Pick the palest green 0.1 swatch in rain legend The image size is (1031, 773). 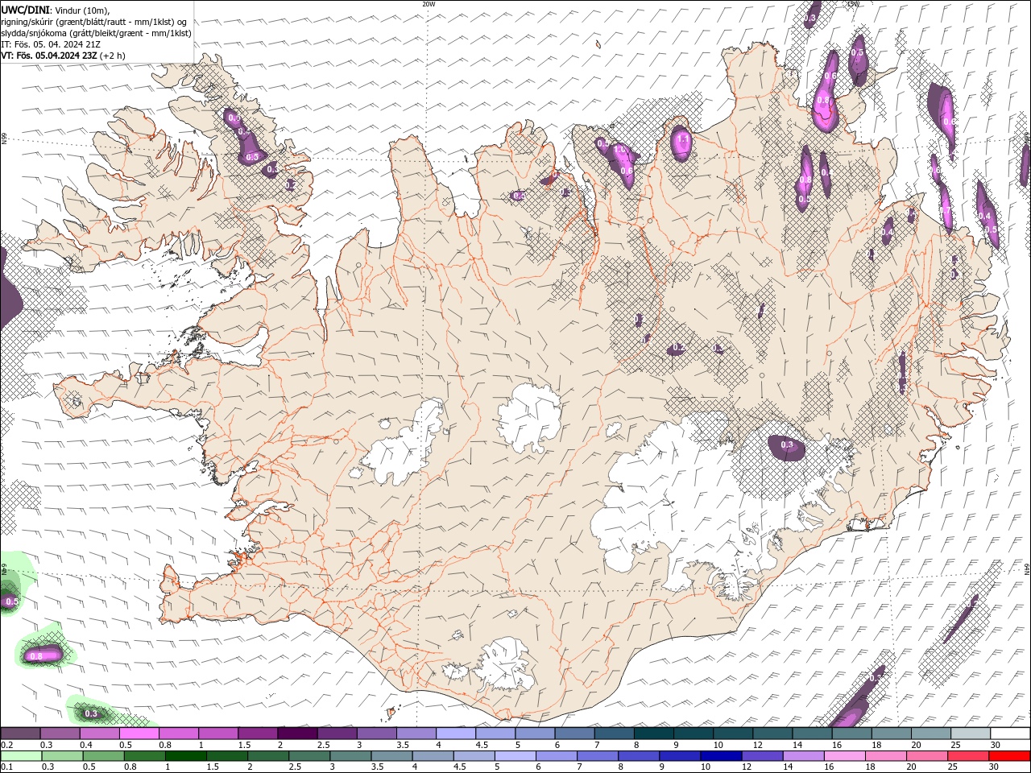(x=21, y=756)
